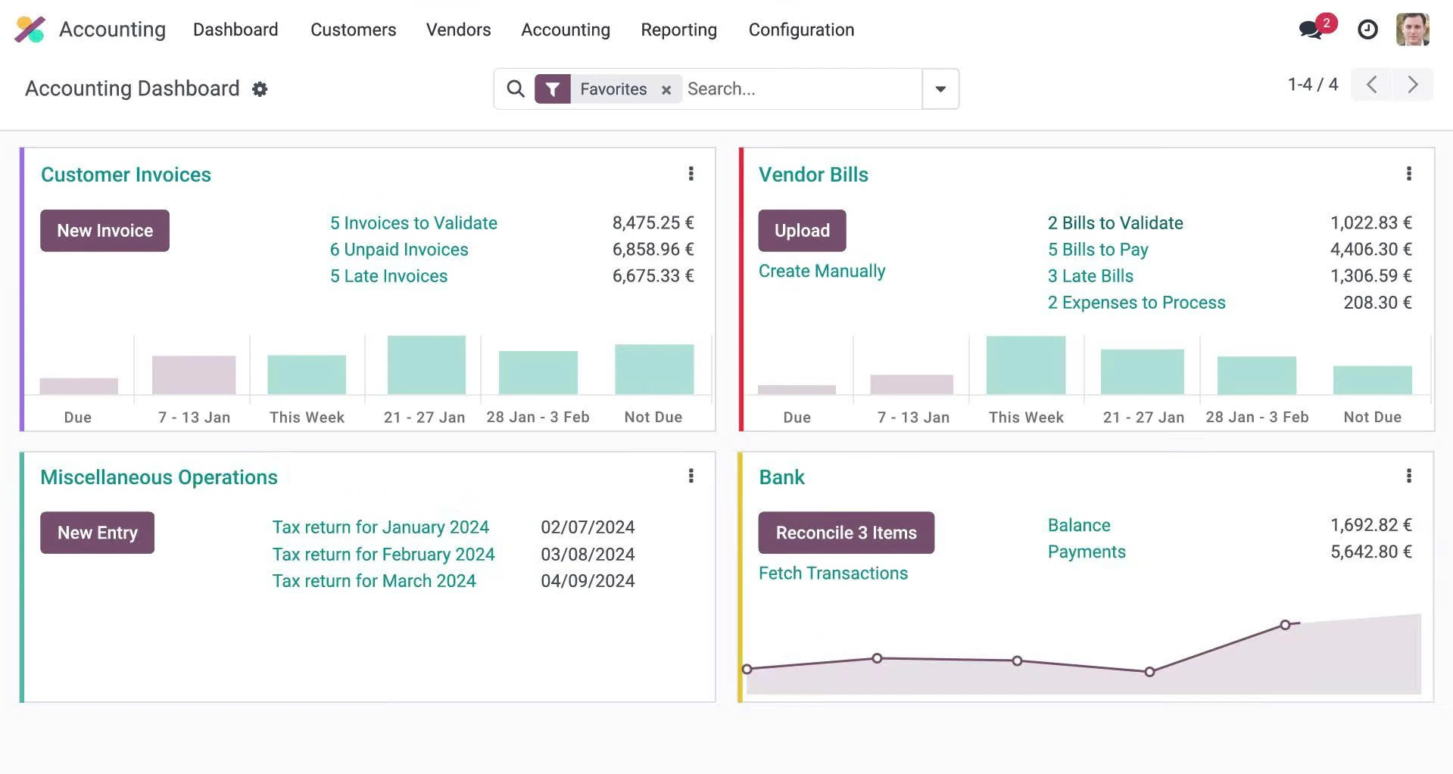Click inside the Search field
This screenshot has width=1453, height=774.
click(x=795, y=89)
